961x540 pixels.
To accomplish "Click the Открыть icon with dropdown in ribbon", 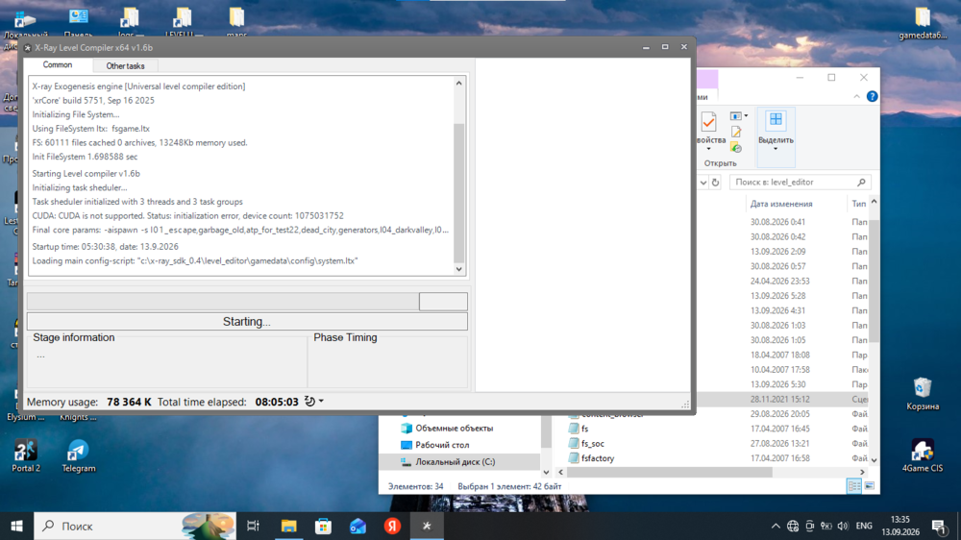I will tap(738, 116).
